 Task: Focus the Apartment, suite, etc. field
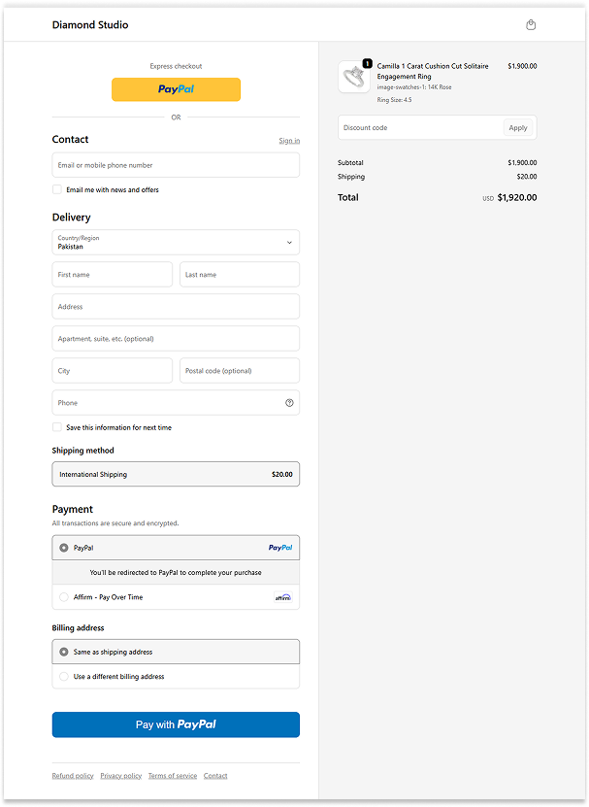[x=176, y=339]
